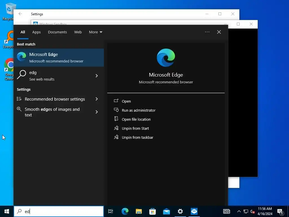Click the Run as administrator shield icon
289x217 pixels.
click(x=116, y=110)
